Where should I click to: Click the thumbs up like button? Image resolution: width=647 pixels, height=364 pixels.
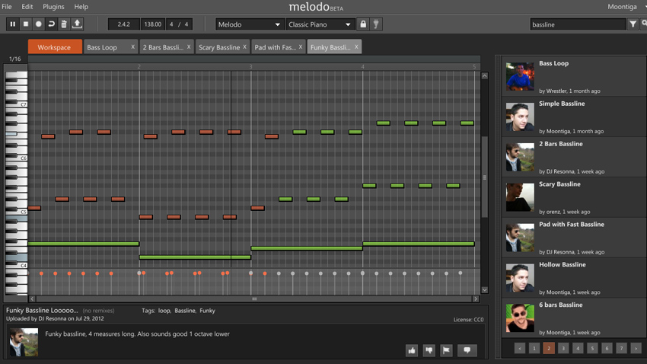coord(412,350)
